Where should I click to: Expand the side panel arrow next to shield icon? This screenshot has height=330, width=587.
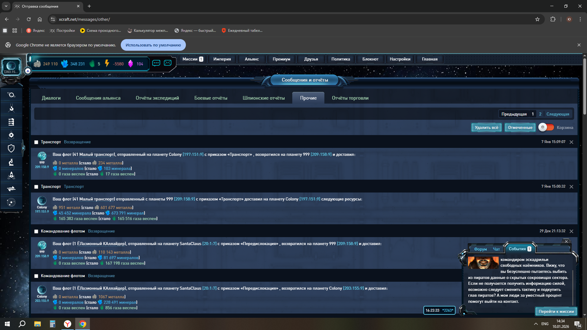[24, 148]
